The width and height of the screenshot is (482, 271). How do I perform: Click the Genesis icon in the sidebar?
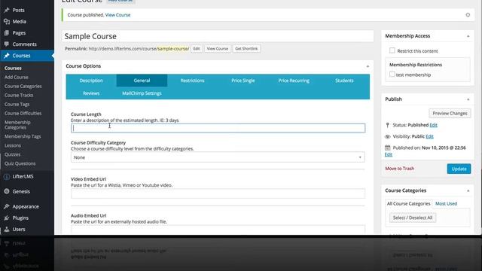pyautogui.click(x=7, y=191)
